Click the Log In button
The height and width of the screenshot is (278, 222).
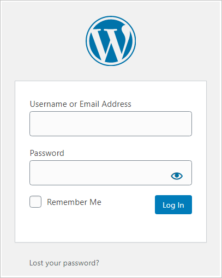173,205
